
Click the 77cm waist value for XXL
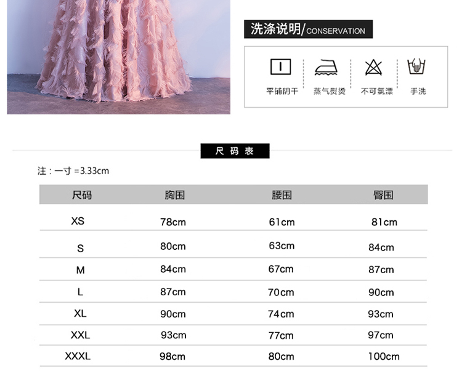point(281,335)
